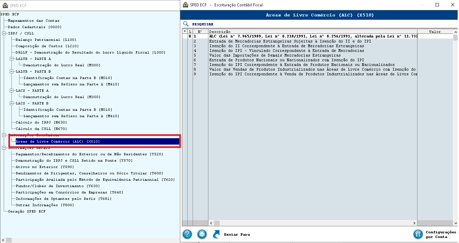The width and height of the screenshot is (459, 243).
Task: Click PESQUISAR search link
Action: pyautogui.click(x=203, y=24)
